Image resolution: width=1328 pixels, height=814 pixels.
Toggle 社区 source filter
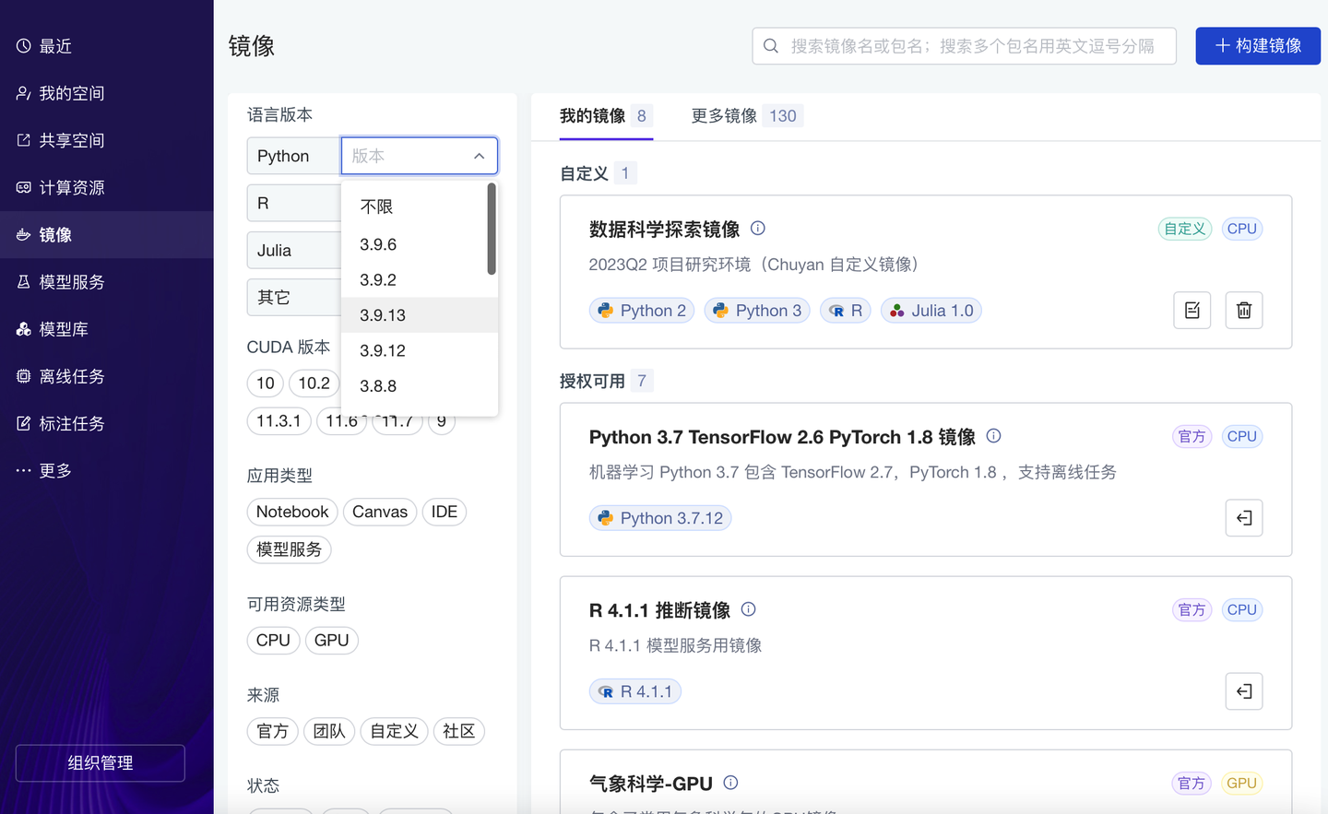tap(458, 732)
